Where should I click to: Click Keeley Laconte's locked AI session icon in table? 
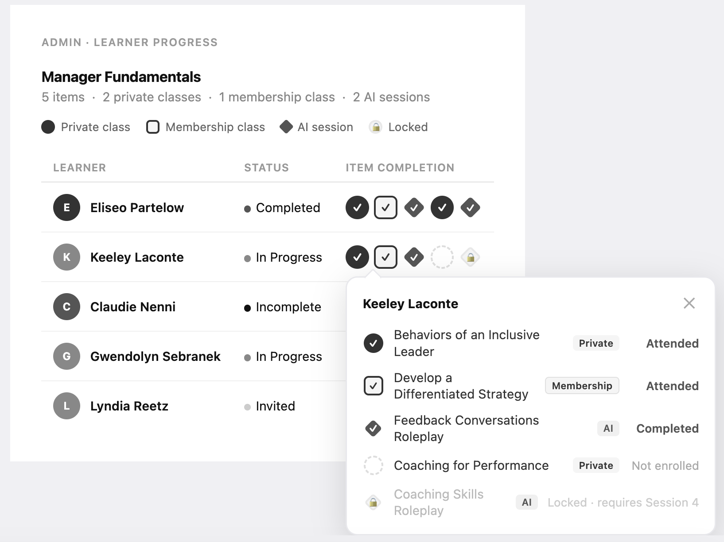[x=471, y=257]
